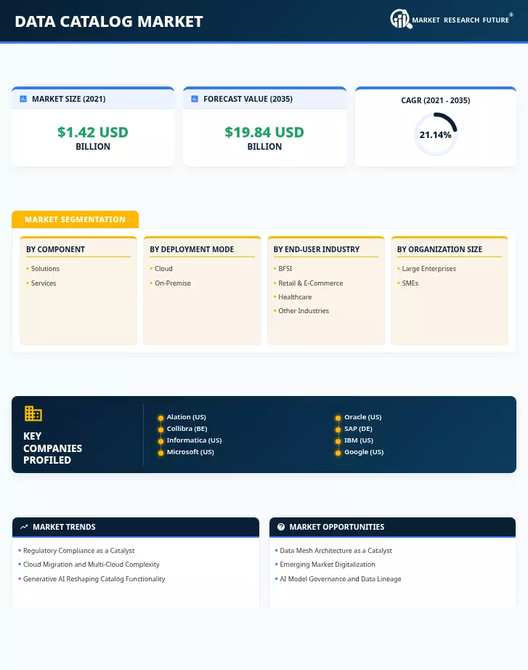Select Large Enterprises under Organization Size
The image size is (528, 670).
429,268
